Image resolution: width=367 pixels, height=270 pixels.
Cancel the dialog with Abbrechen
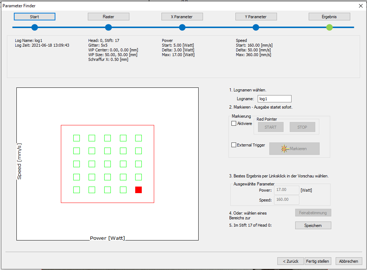pos(349,261)
